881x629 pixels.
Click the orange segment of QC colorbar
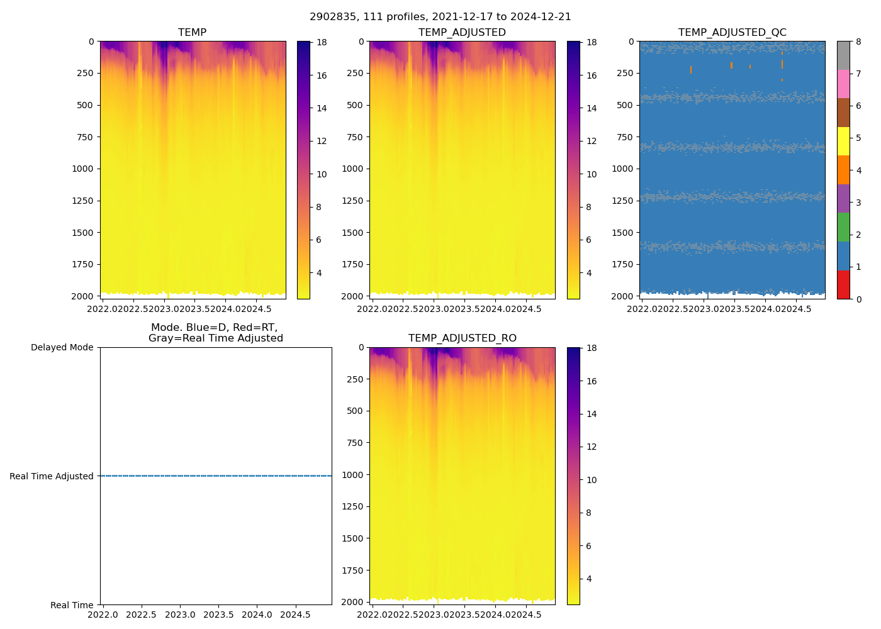coord(843,170)
